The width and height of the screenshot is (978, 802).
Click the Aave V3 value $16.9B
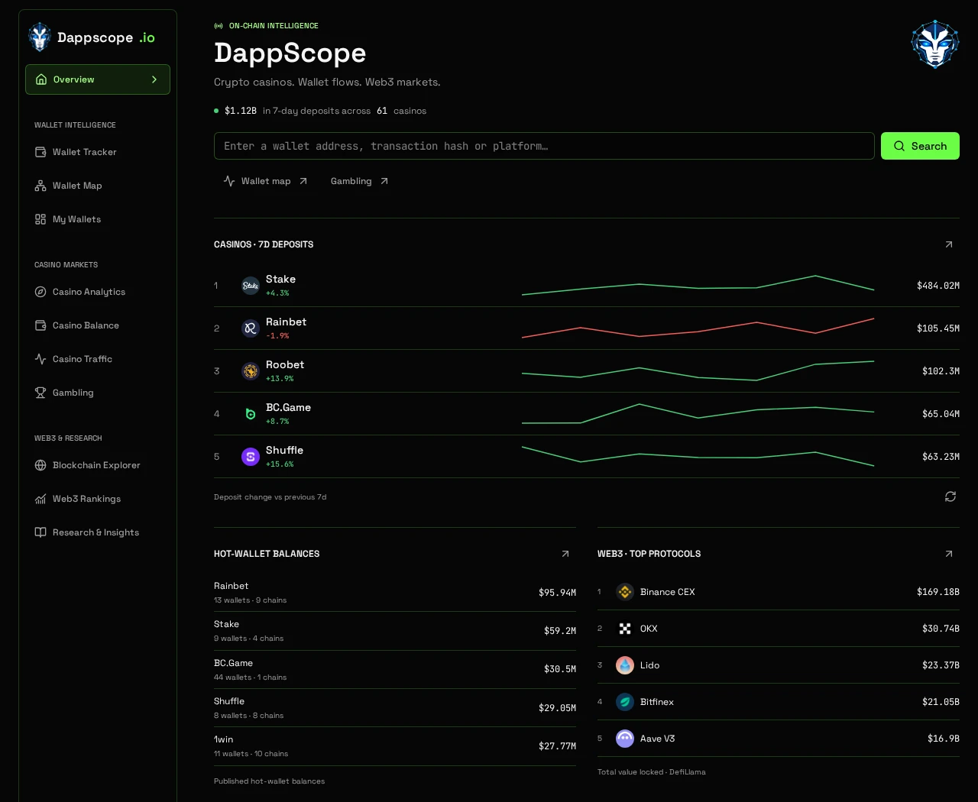tap(944, 739)
